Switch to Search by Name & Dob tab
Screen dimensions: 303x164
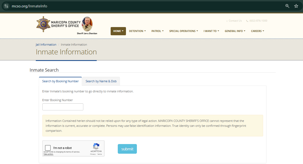click(101, 81)
